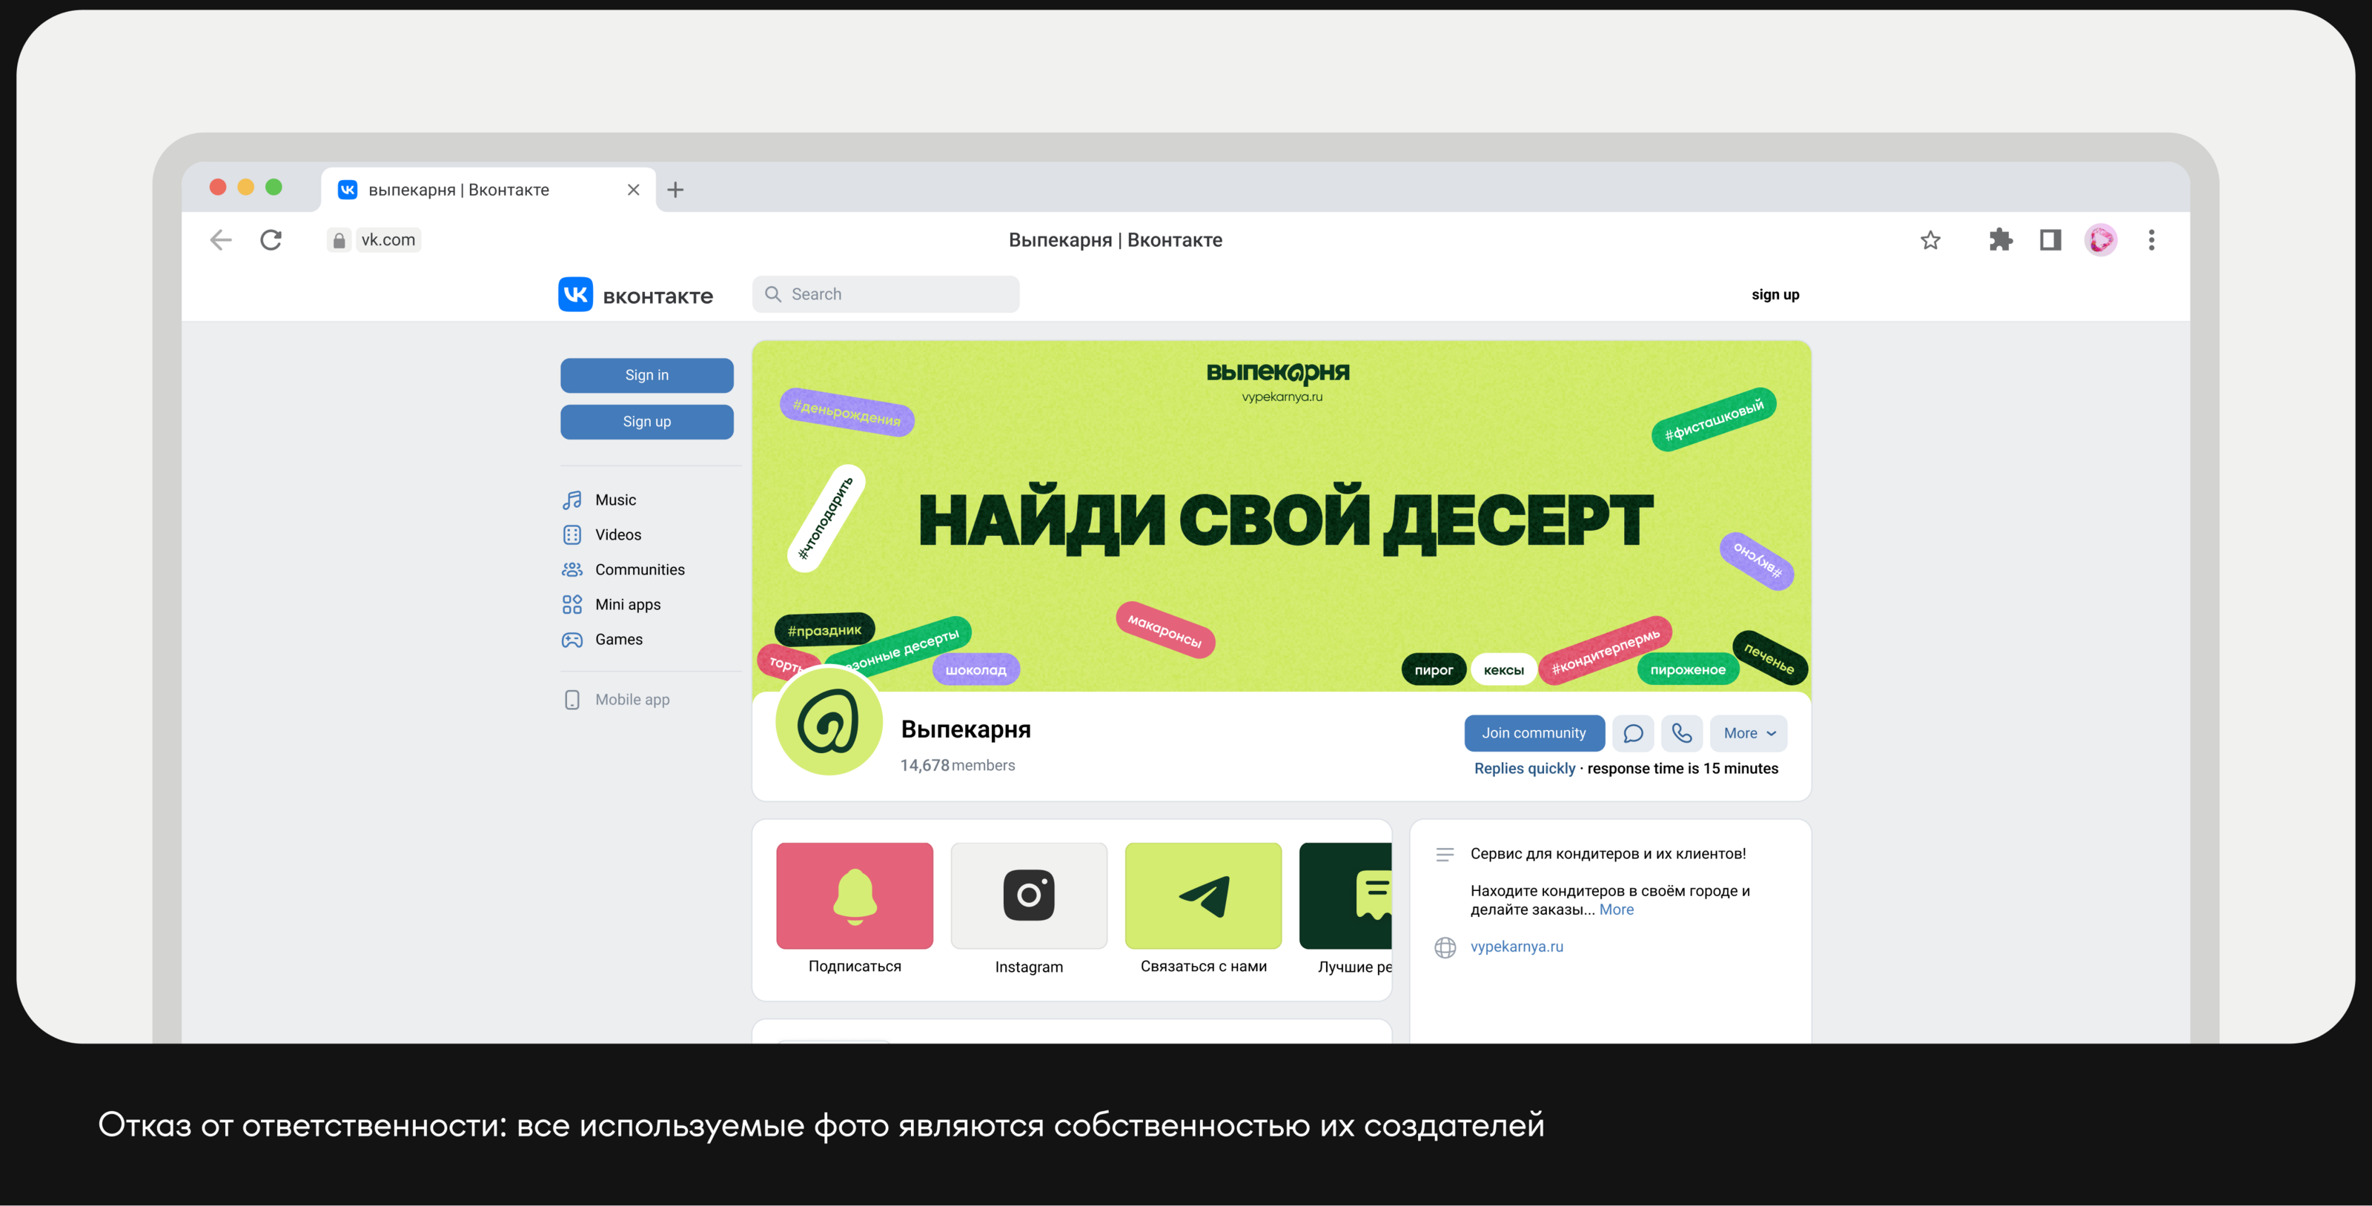This screenshot has width=2372, height=1206.
Task: Expand the More options dropdown
Action: [1748, 733]
